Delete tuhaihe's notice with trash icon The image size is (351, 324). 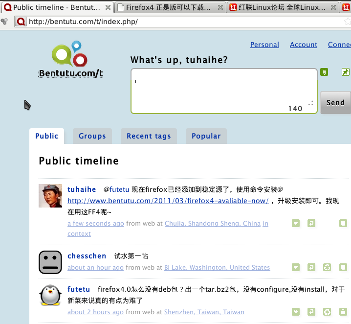(x=343, y=223)
